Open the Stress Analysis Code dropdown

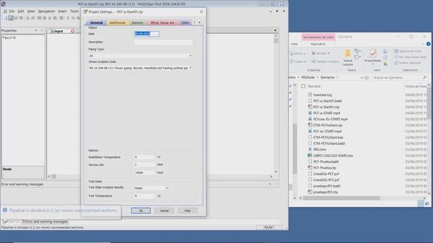coord(140,67)
